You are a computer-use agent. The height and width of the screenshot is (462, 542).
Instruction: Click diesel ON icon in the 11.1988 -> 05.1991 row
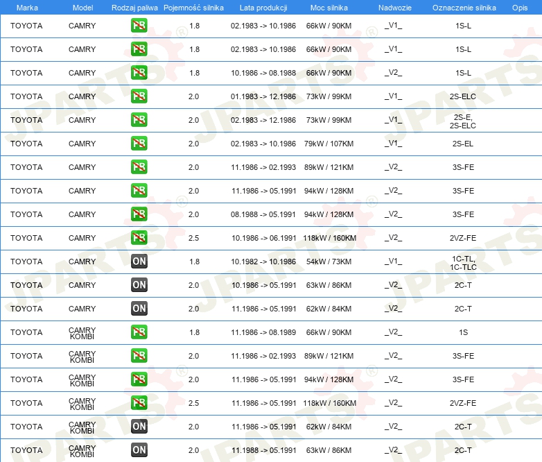tap(139, 450)
